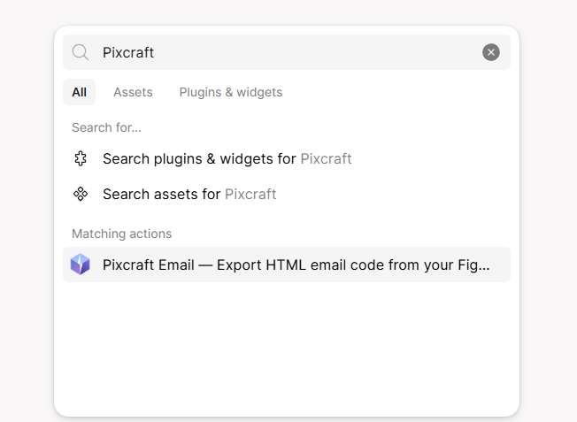Screen dimensions: 577x422
Task: Focus the Pixcraft search input field
Action: [287, 52]
